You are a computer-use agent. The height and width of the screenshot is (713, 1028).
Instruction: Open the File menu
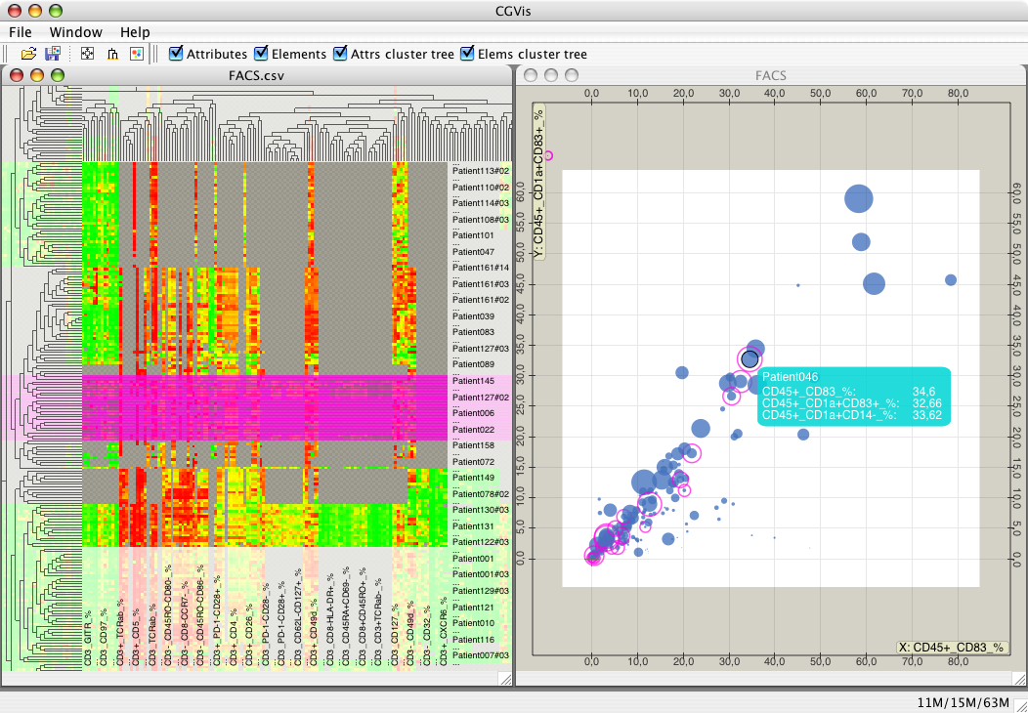(x=21, y=32)
